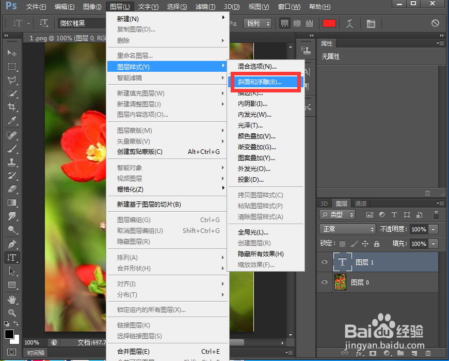449x361 pixels.
Task: Select the Move tool
Action: [x=12, y=53]
